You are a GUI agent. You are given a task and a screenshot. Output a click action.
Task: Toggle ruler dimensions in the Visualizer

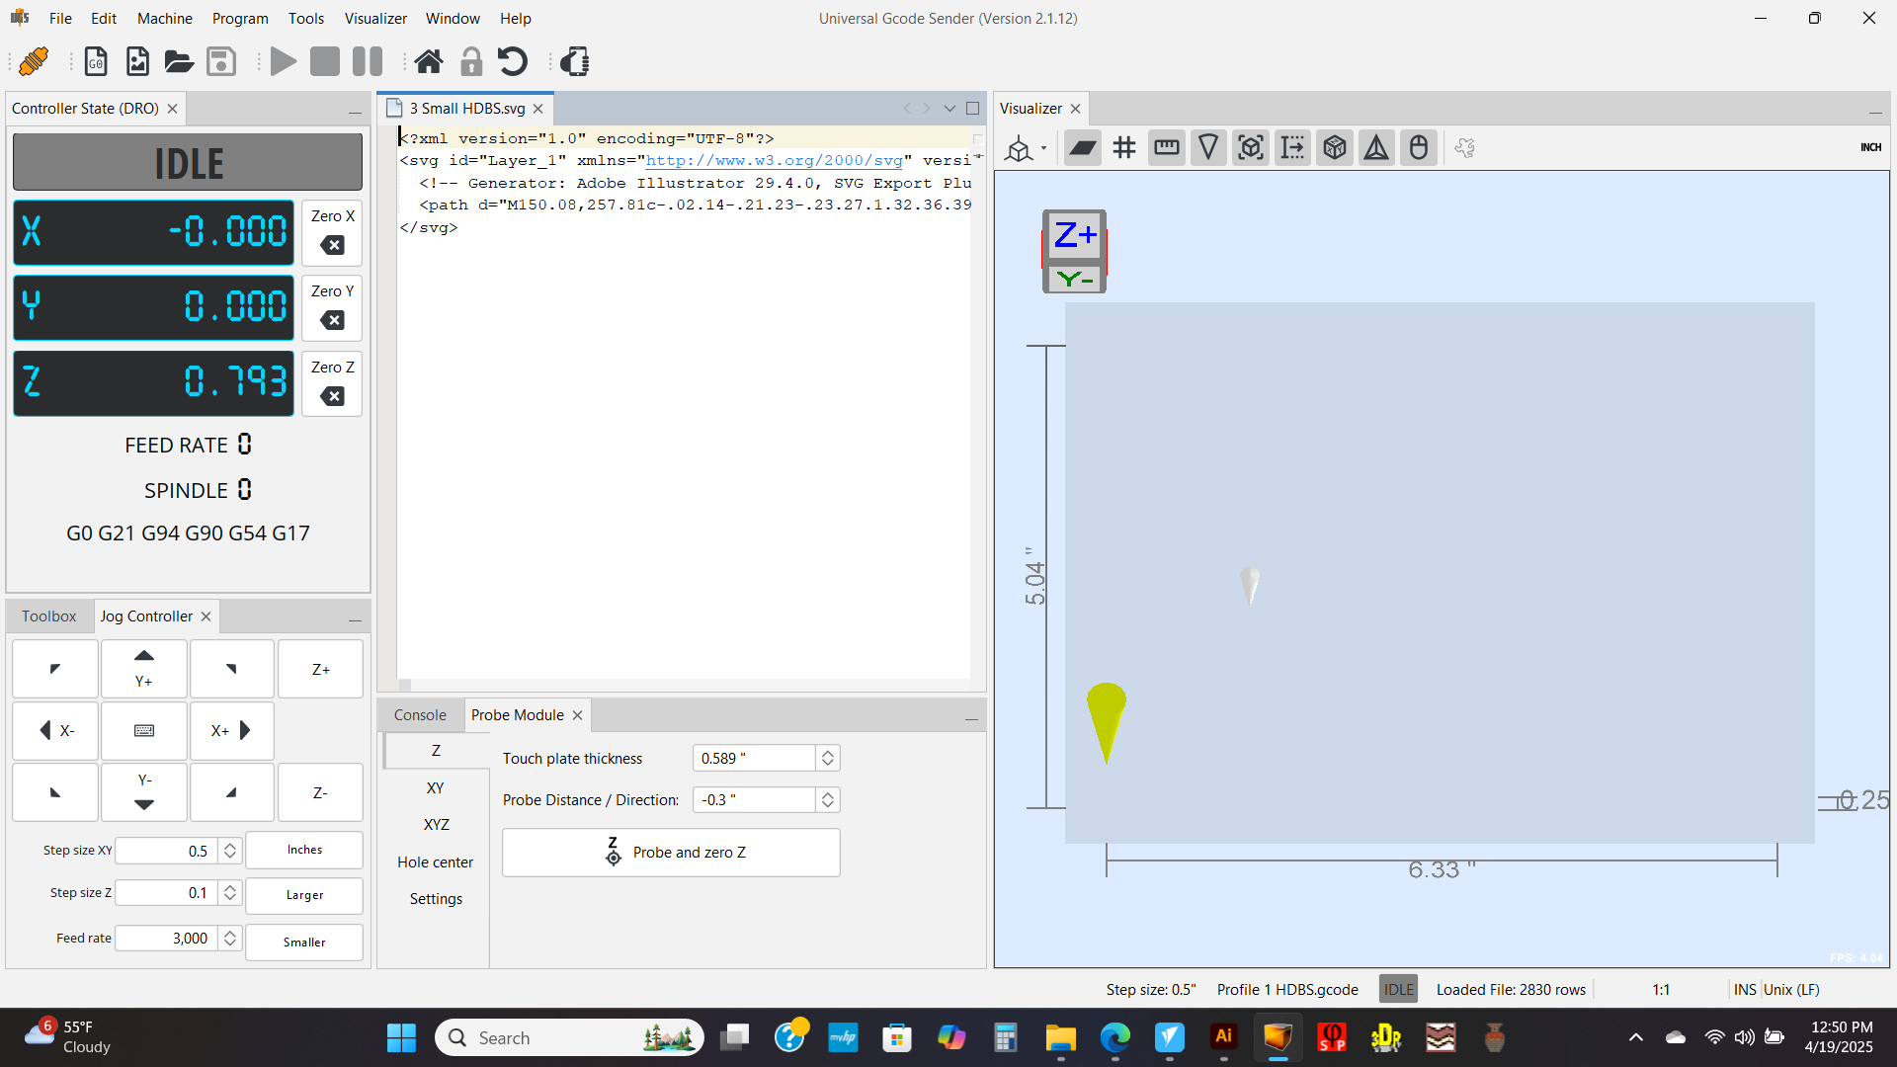(1166, 147)
